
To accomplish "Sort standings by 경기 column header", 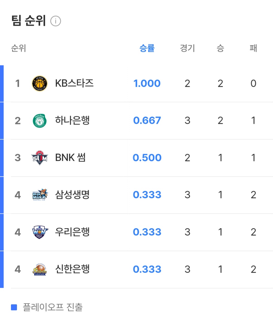I will pos(187,48).
